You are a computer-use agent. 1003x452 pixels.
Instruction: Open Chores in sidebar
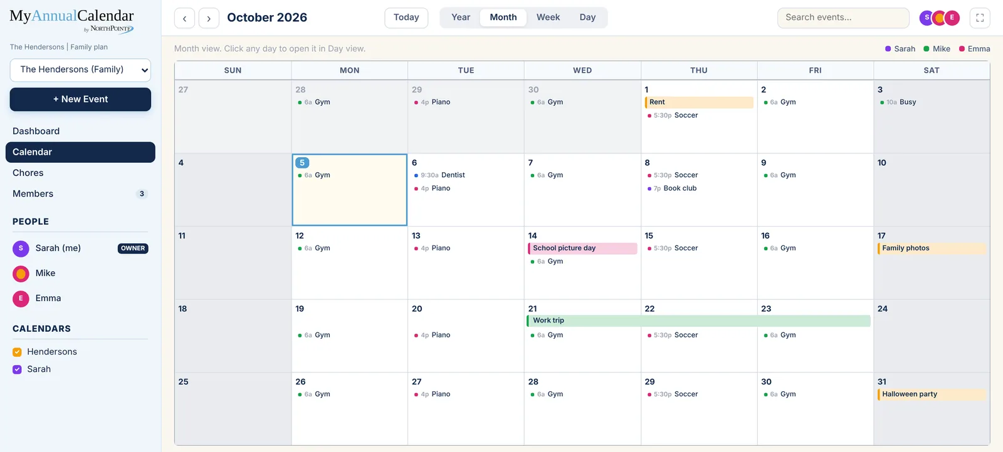[80, 173]
